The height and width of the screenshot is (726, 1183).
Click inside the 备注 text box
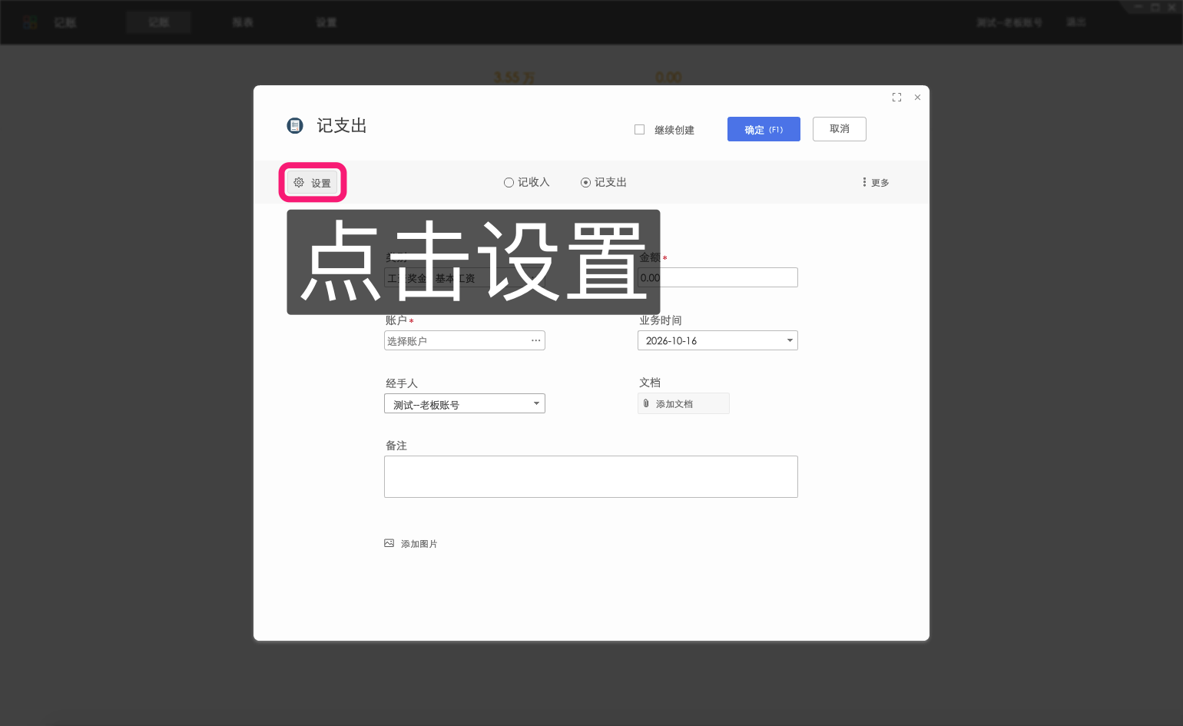(x=591, y=476)
